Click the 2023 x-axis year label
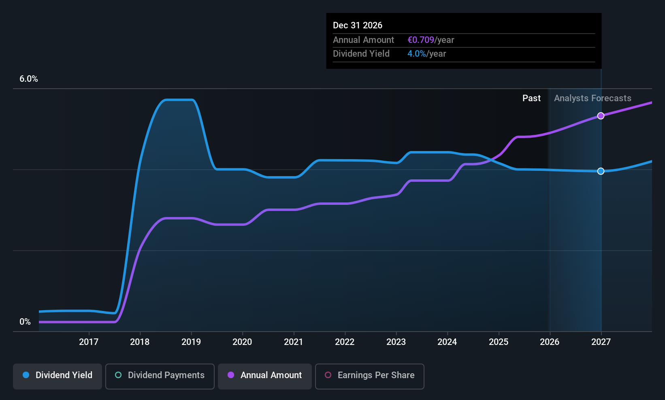665x400 pixels. pyautogui.click(x=396, y=342)
